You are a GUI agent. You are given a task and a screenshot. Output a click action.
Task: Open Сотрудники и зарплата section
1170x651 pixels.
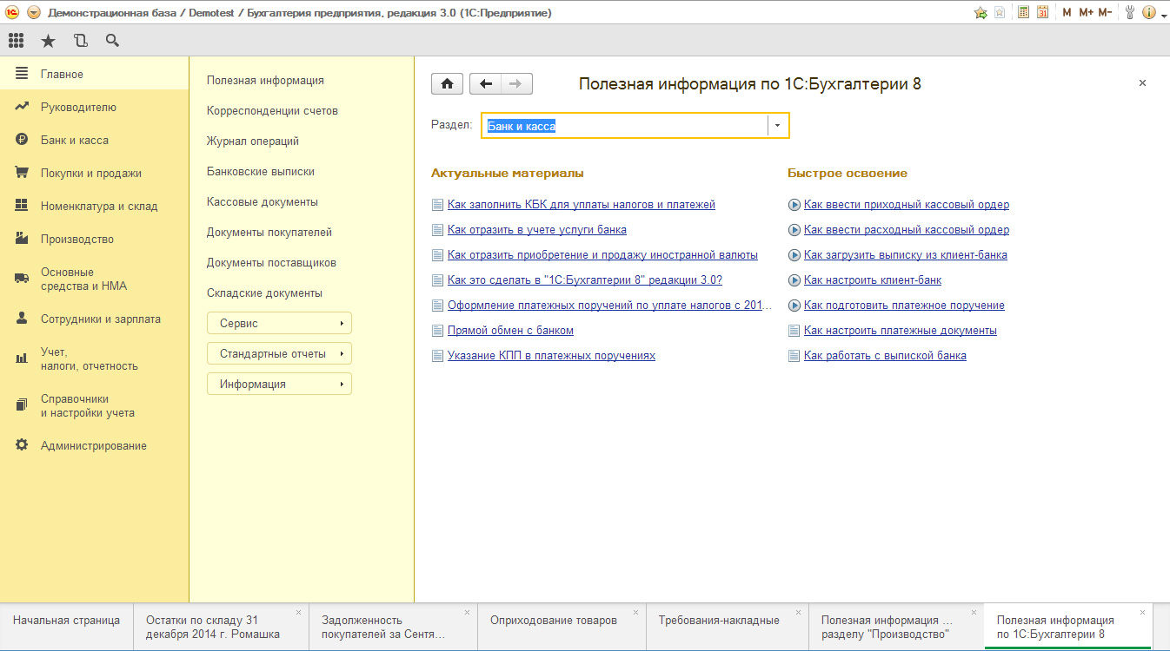[x=94, y=319]
